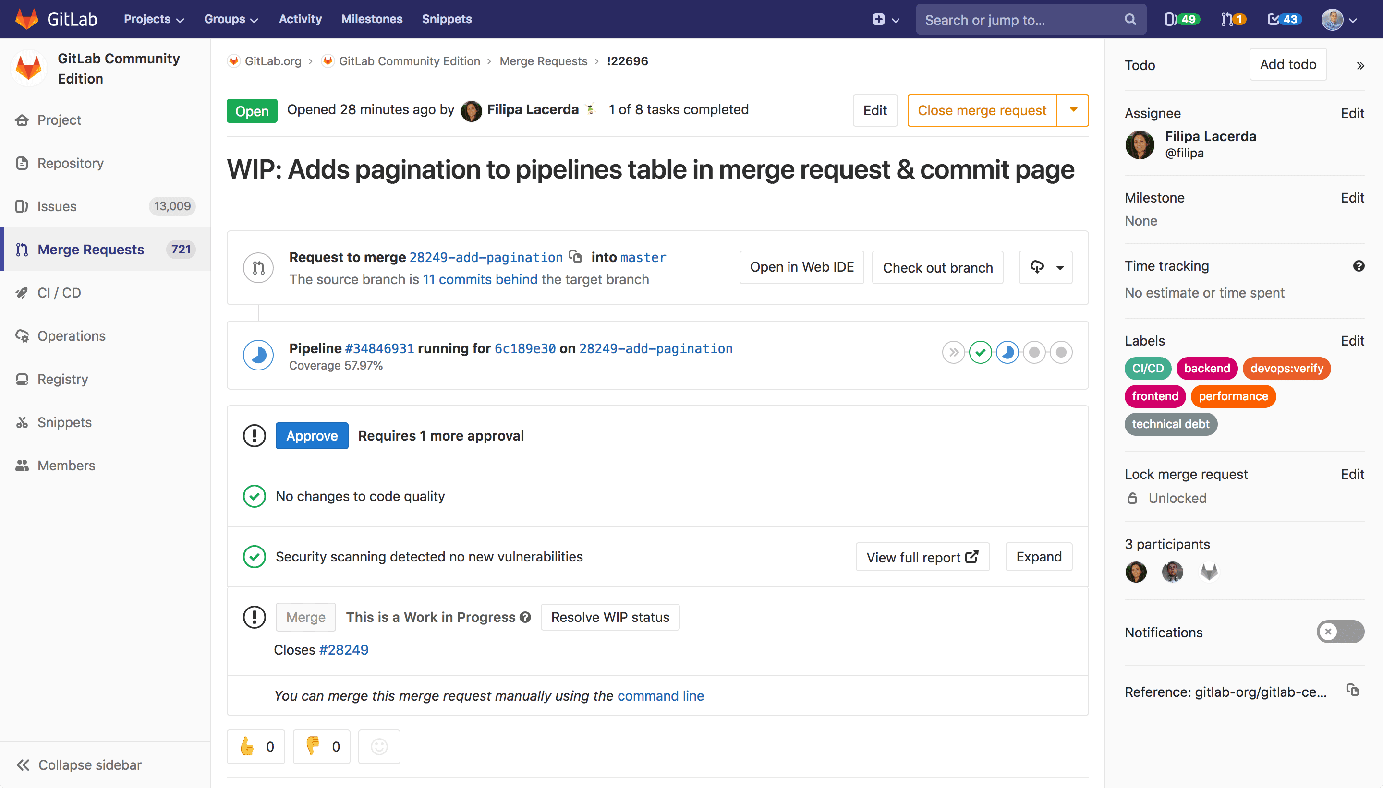The width and height of the screenshot is (1383, 788).
Task: Open Issues from the sidebar
Action: click(x=56, y=206)
